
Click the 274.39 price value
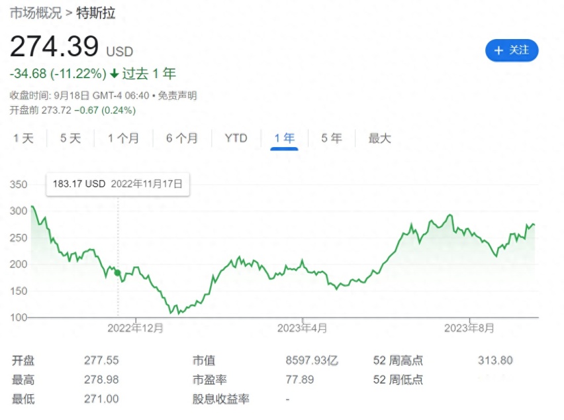[x=54, y=46]
